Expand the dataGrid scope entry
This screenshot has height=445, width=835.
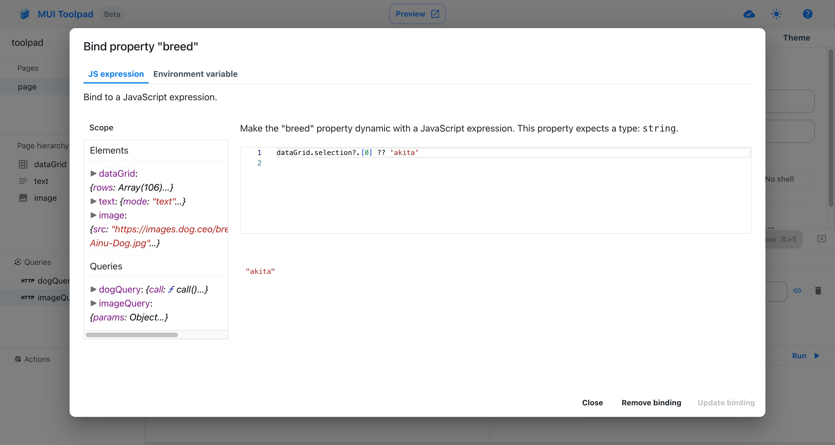pyautogui.click(x=93, y=173)
